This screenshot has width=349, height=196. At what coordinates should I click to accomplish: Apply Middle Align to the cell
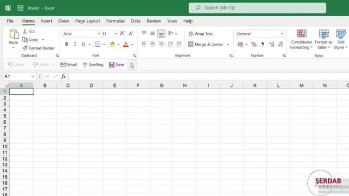(x=153, y=34)
